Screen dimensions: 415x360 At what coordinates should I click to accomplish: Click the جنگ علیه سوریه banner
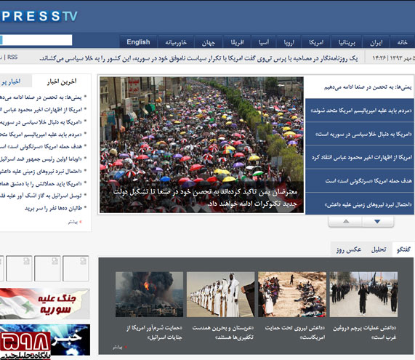pyautogui.click(x=45, y=303)
